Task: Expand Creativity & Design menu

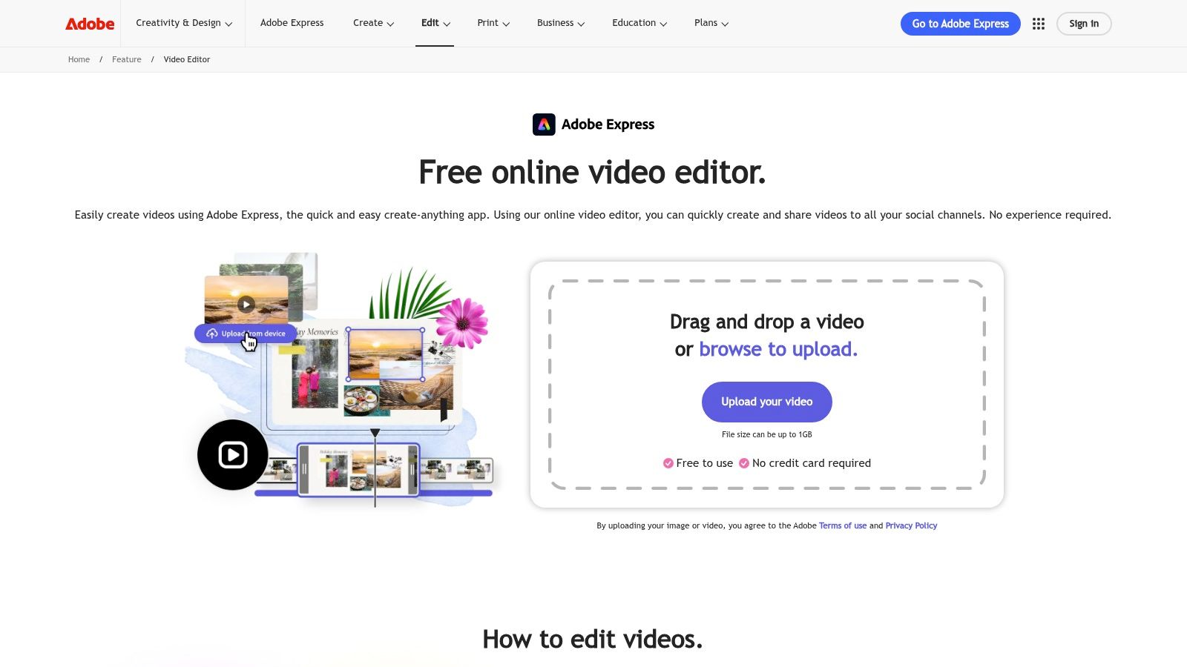Action: point(184,23)
